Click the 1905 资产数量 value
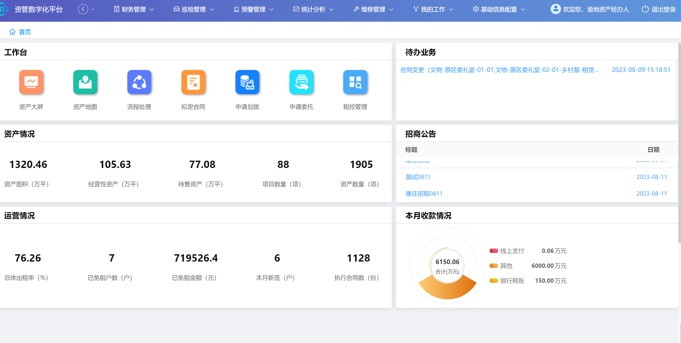Screen dimensions: 681x343 click(361, 164)
